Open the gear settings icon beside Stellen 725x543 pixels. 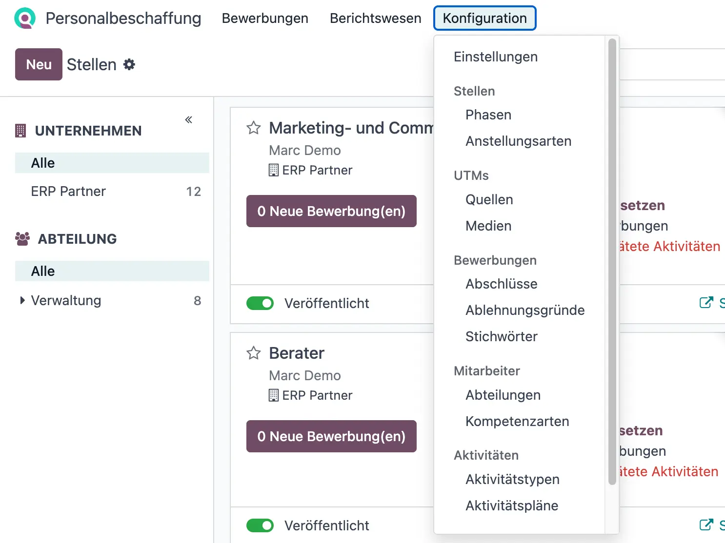(128, 64)
